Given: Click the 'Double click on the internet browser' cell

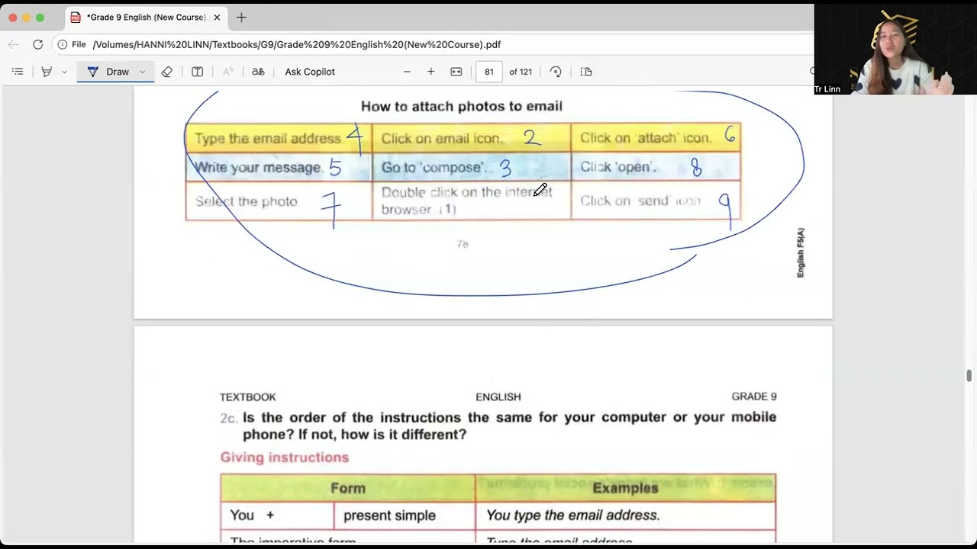Looking at the screenshot, I should click(x=472, y=201).
